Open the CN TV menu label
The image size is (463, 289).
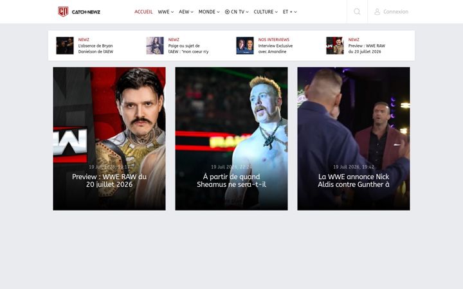click(237, 12)
